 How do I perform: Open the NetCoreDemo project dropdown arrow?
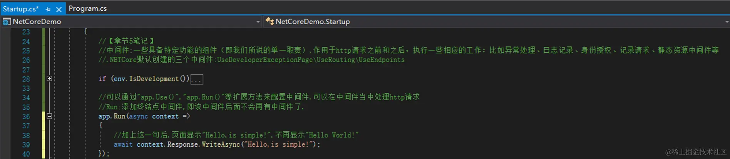point(258,22)
